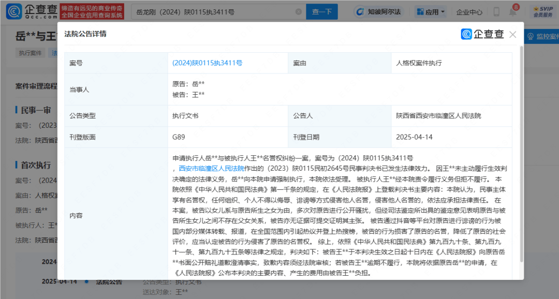Toggle the 法院公告 filter next to 执行案件

pyautogui.click(x=54, y=53)
